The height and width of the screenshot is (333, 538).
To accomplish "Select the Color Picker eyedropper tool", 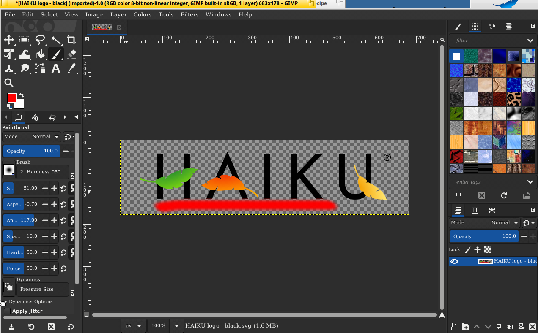I will (71, 68).
